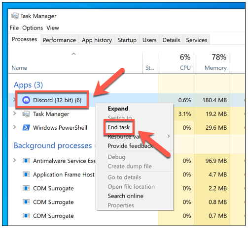This screenshot has height=228, width=248.
Task: Expand the Task Manager process group
Action: point(15,113)
